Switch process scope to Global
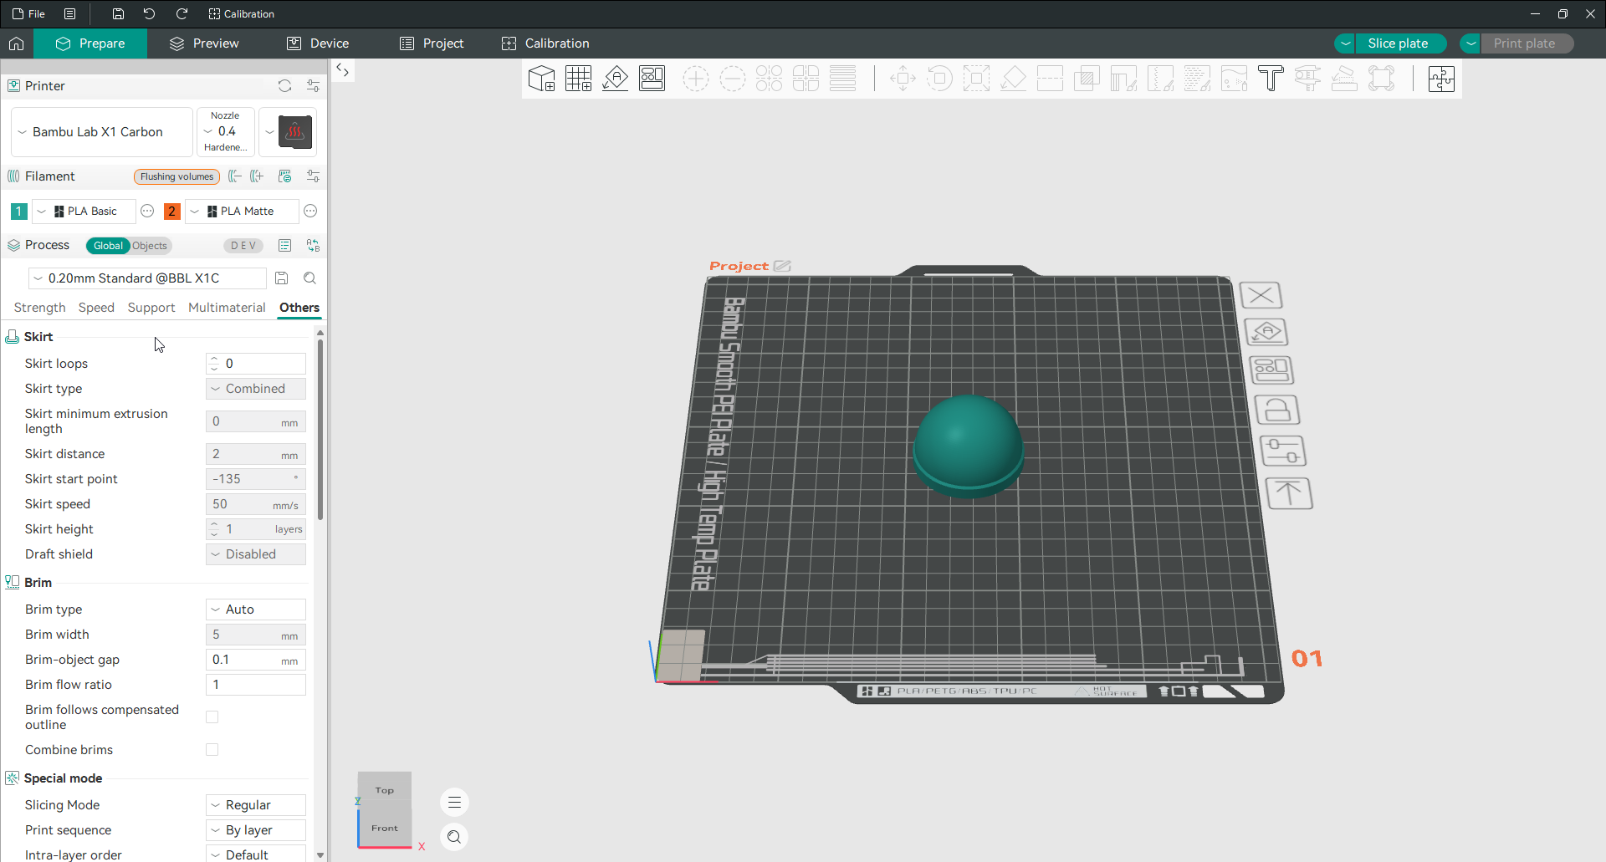 [x=108, y=245]
